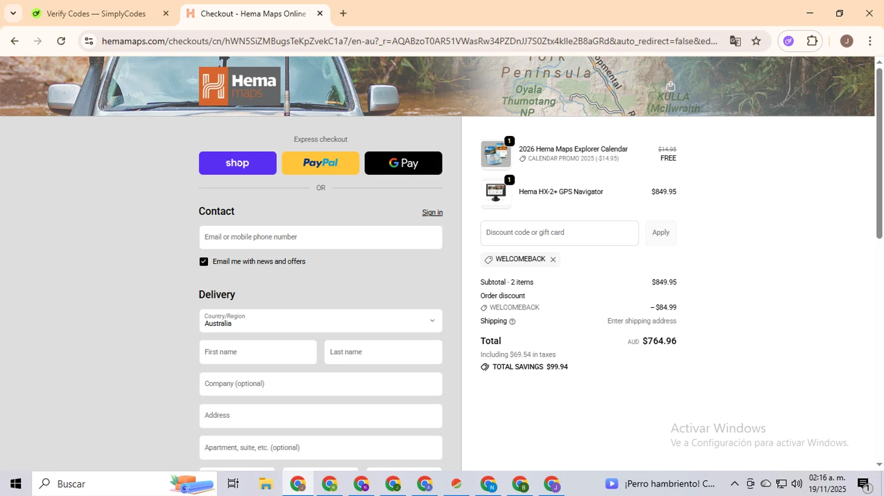The image size is (884, 496).
Task: Click the page vertical scrollbar thumb
Action: click(879, 153)
